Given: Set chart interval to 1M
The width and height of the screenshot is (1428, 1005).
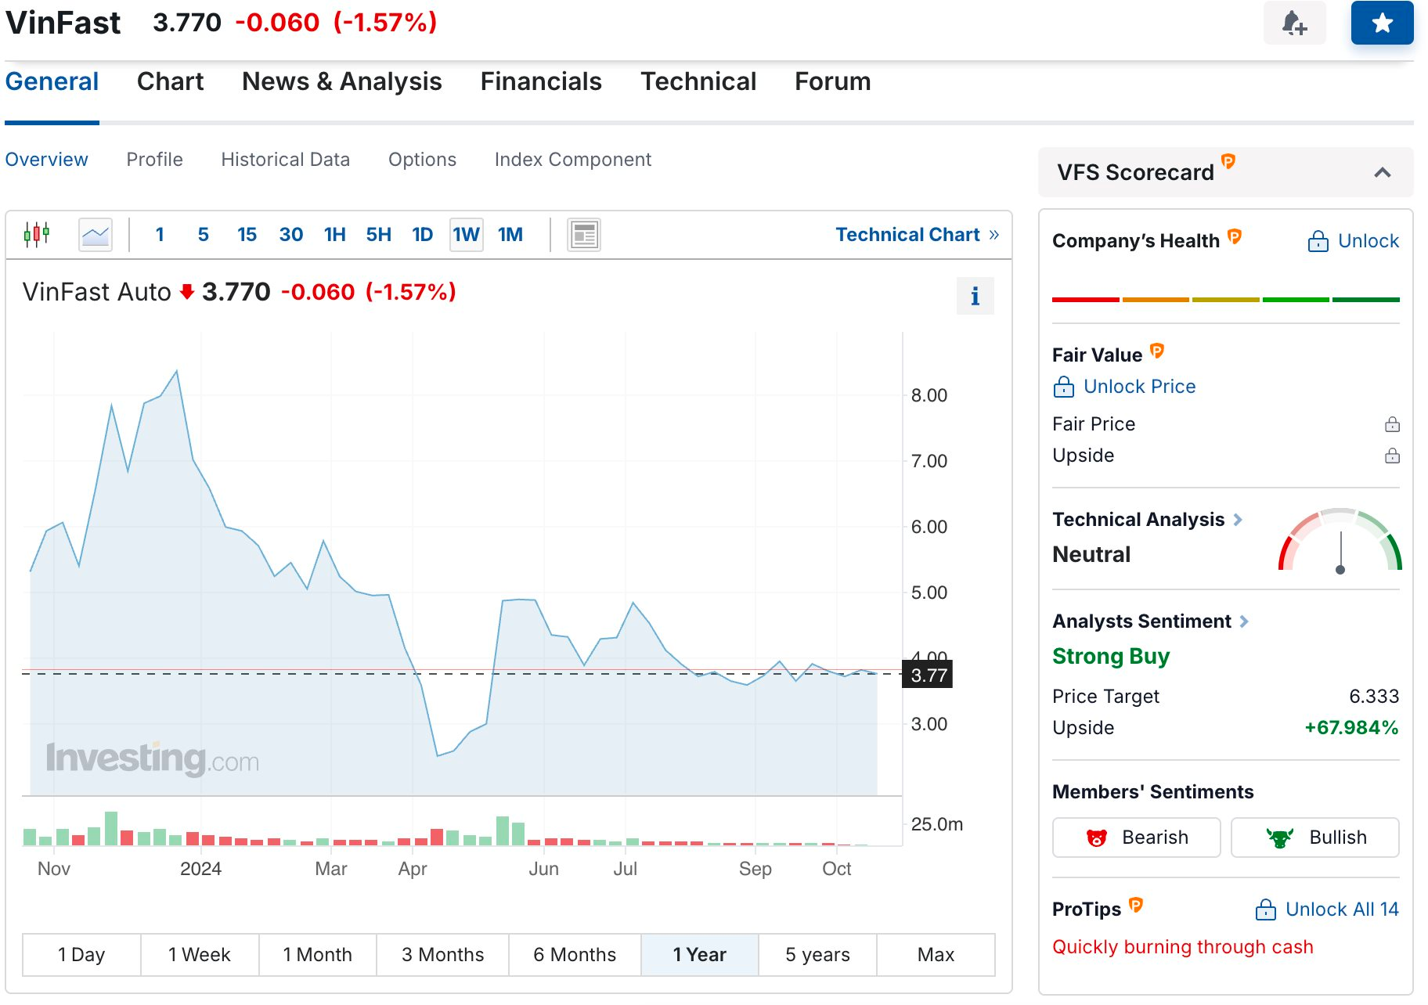Looking at the screenshot, I should tap(510, 235).
